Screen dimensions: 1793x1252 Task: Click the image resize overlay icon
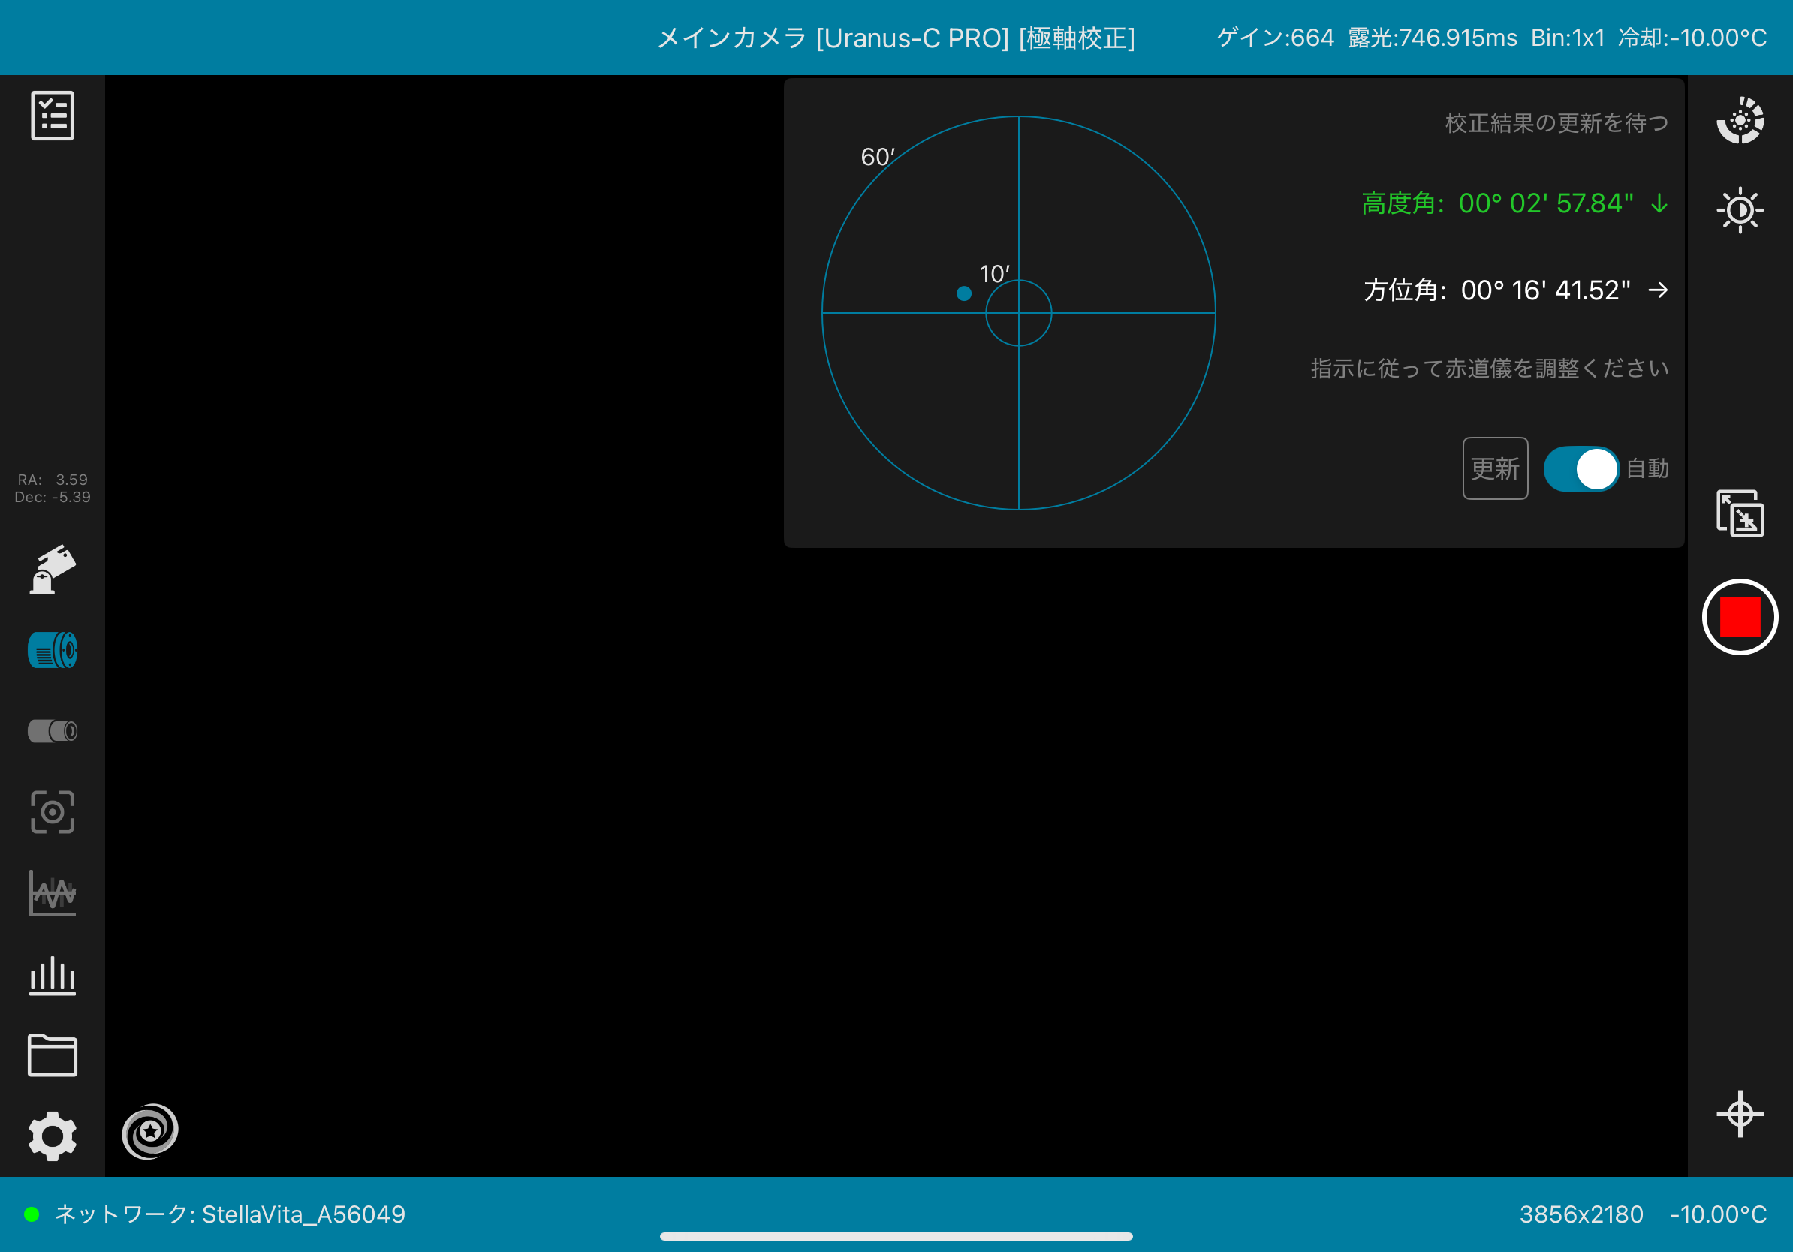pos(1740,513)
